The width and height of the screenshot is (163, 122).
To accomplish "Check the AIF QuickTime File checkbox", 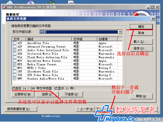I will pyautogui.click(x=15, y=43).
